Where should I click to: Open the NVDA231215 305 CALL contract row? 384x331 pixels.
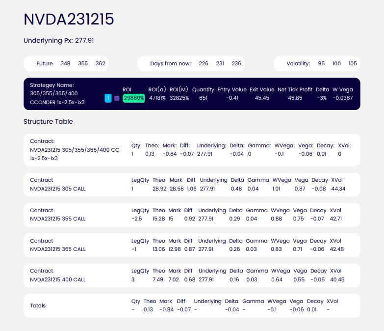click(x=58, y=188)
